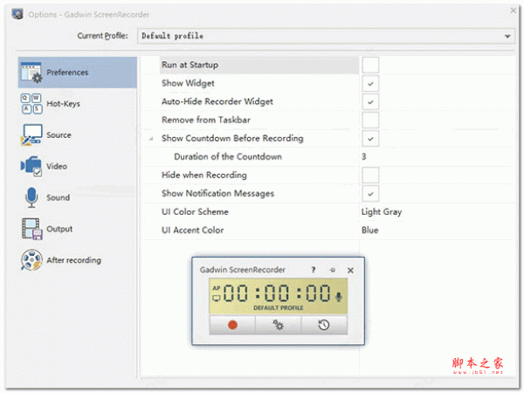Click the Preferences icon in the sidebar
The height and width of the screenshot is (393, 524).
[31, 72]
